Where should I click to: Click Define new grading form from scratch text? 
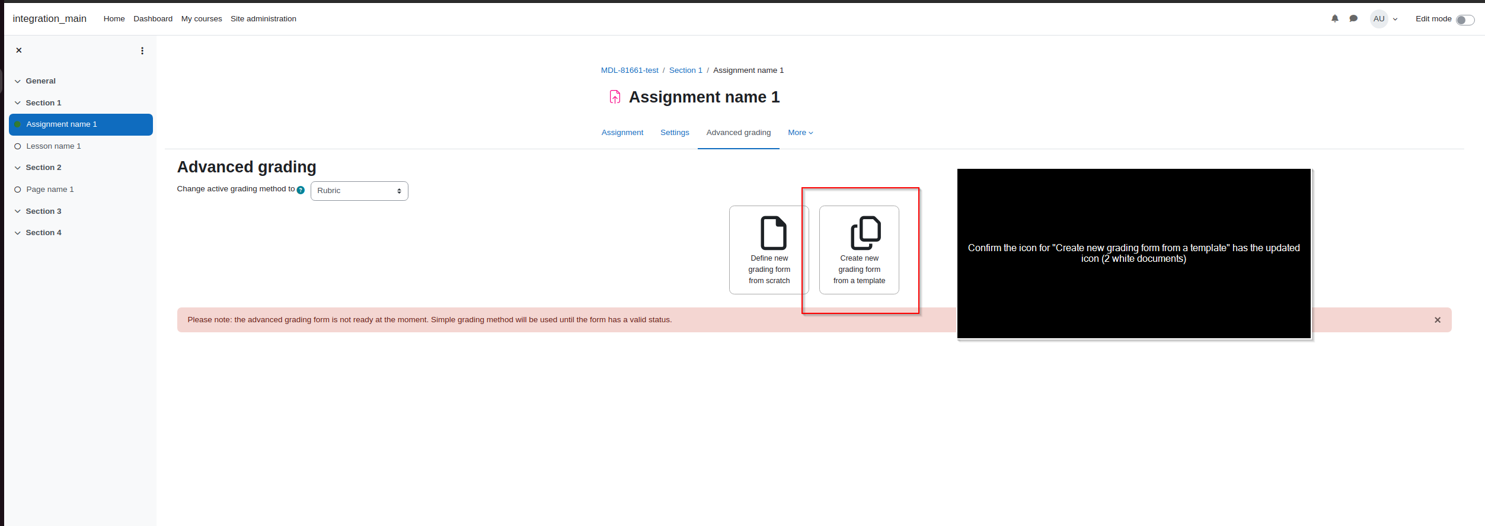(769, 270)
